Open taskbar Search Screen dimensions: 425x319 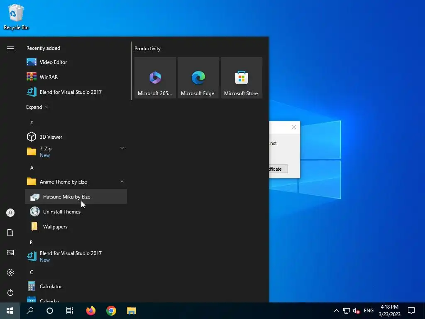point(30,311)
